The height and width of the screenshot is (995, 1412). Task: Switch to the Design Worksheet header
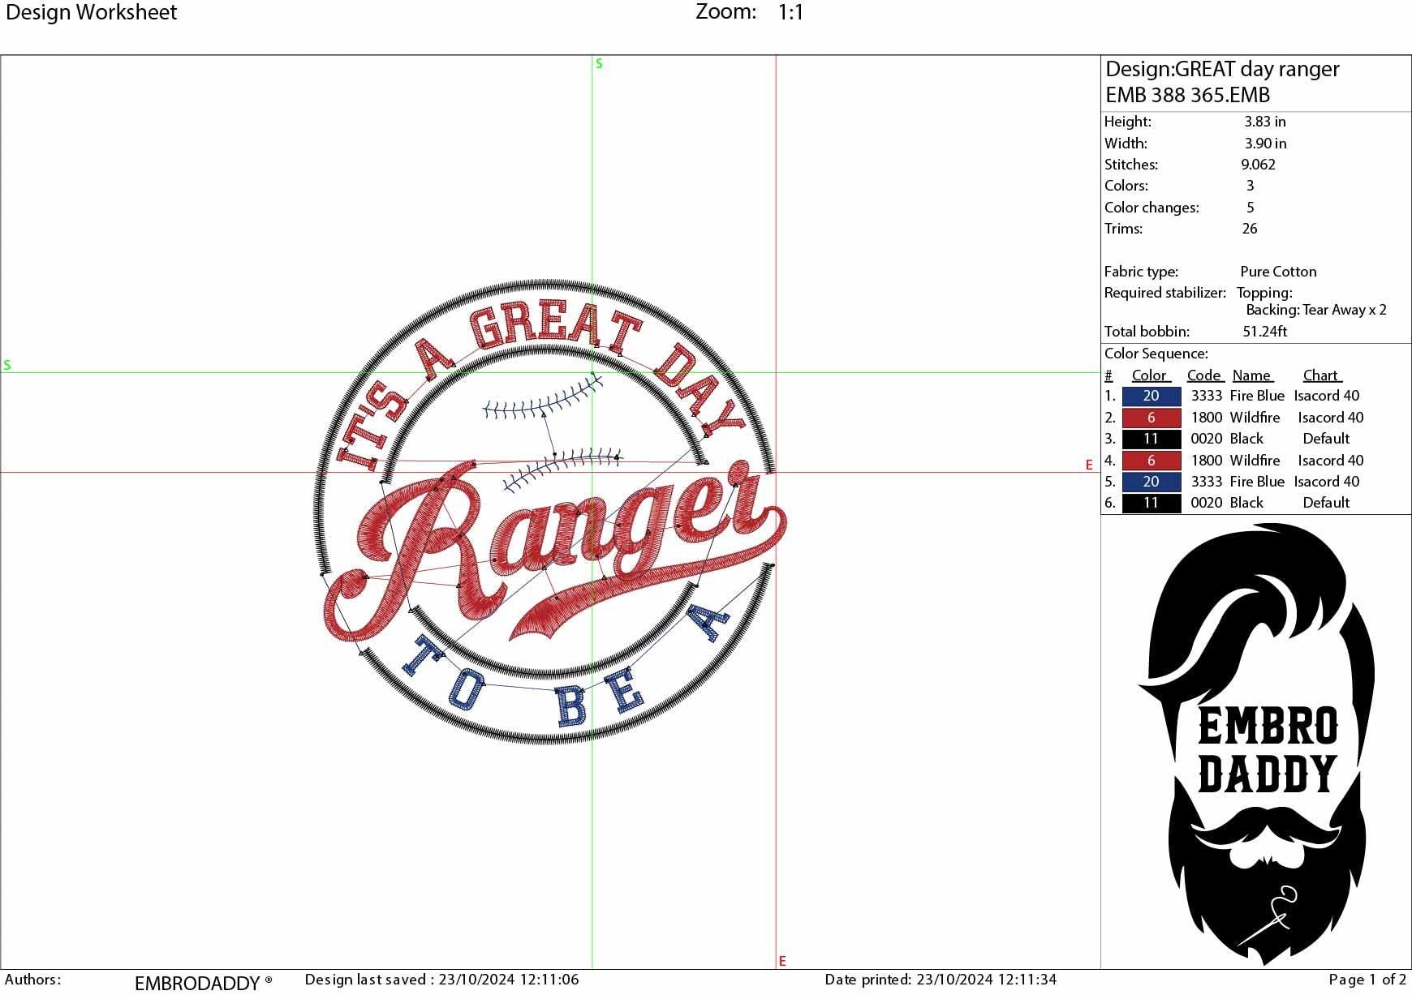91,13
